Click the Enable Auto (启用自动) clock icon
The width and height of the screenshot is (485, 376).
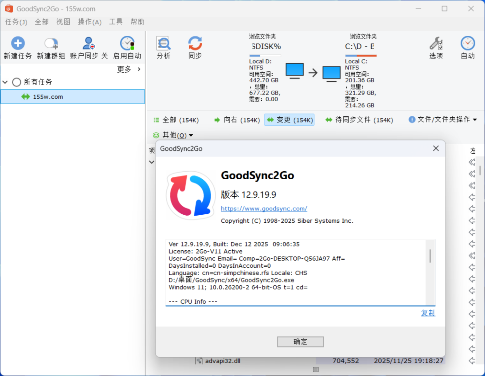127,44
